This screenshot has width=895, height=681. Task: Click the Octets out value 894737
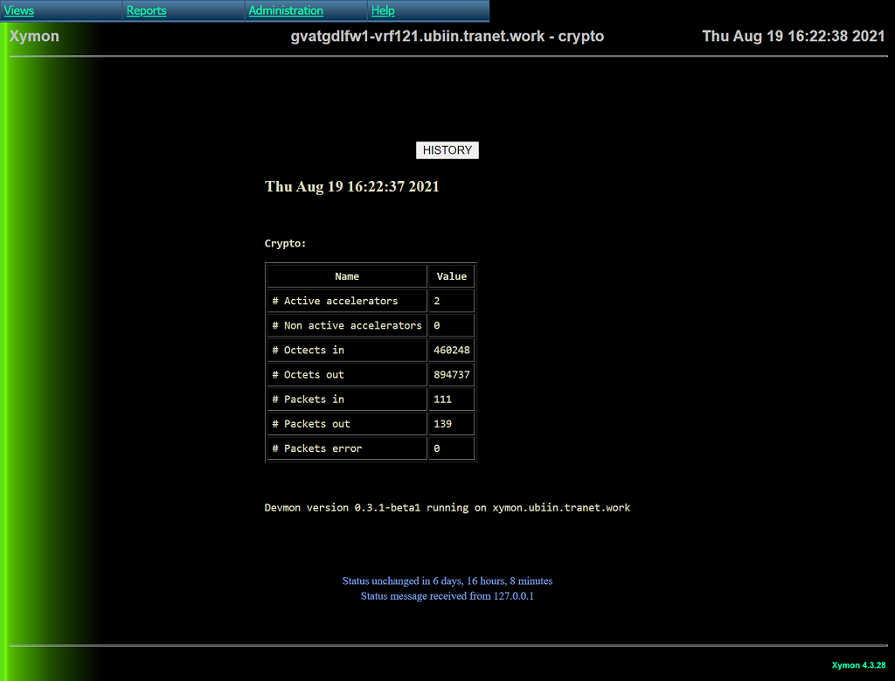click(x=451, y=374)
